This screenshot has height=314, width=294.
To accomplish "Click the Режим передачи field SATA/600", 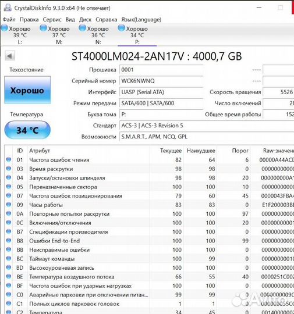I will point(161,104).
